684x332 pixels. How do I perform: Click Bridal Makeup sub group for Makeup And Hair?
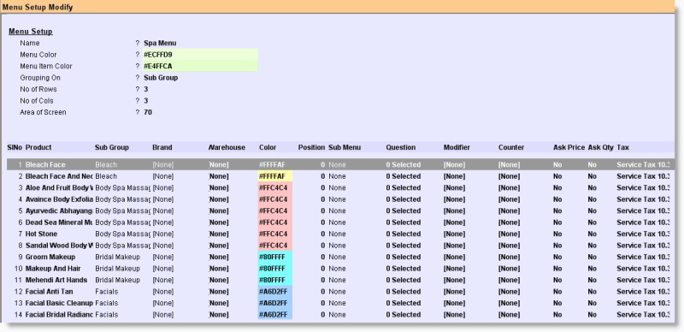[117, 269]
